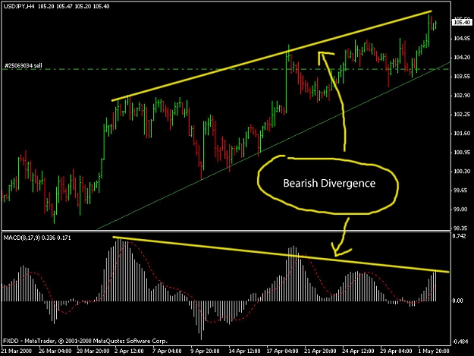Click the 101.60 price scale value

click(462, 134)
